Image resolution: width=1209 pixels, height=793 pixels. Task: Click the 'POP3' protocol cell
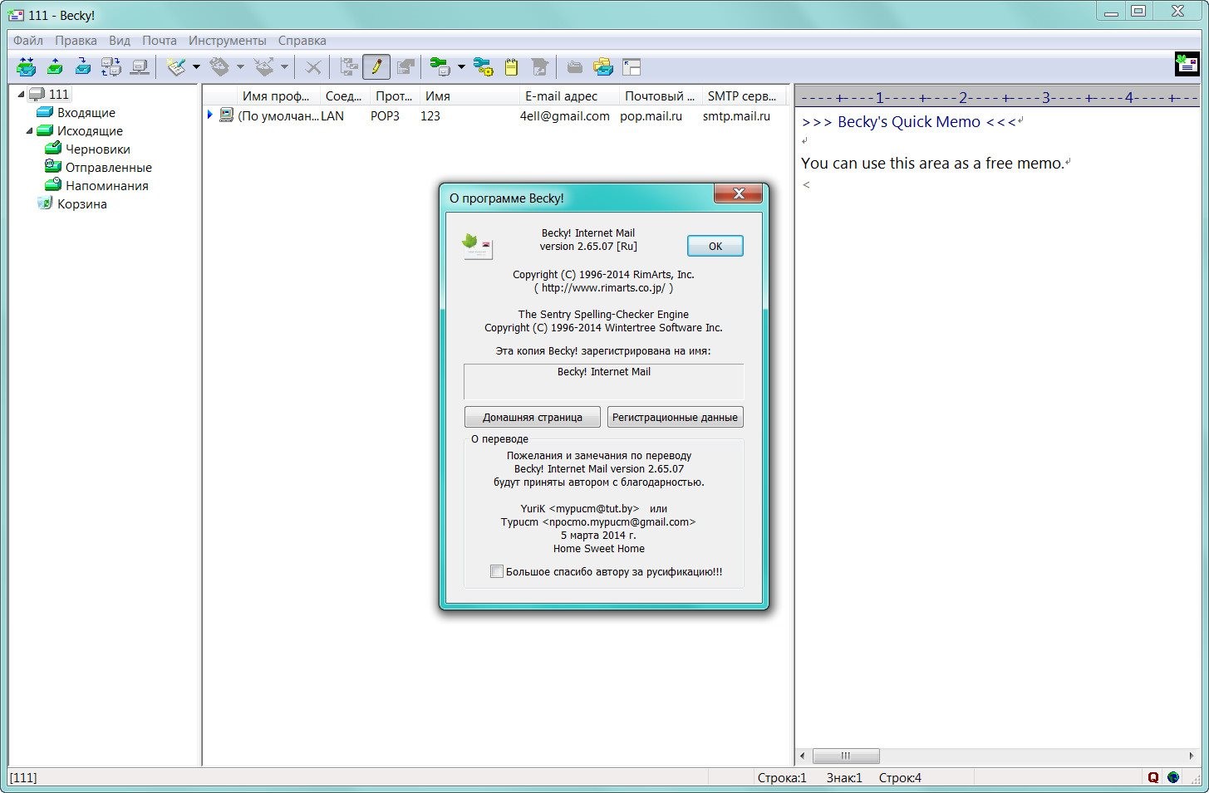pyautogui.click(x=385, y=115)
